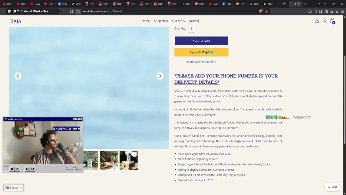Click the KAÏA logo

pyautogui.click(x=16, y=21)
